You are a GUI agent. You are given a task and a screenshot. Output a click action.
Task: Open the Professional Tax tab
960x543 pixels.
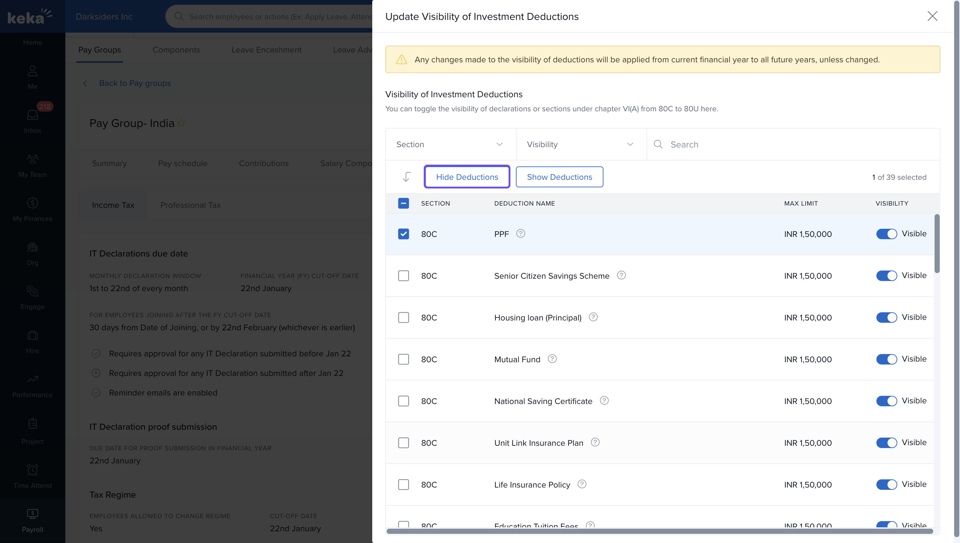[190, 205]
